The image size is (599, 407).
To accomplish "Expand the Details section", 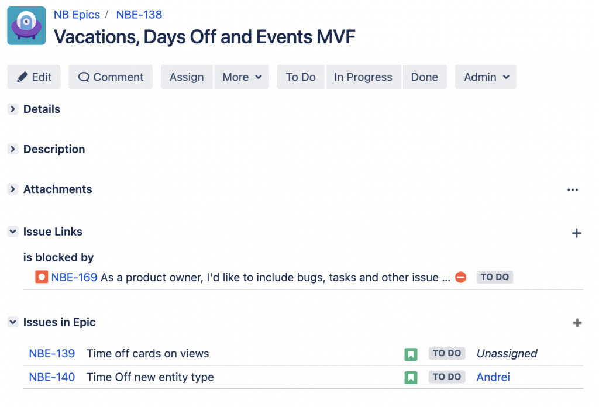I will click(x=12, y=109).
